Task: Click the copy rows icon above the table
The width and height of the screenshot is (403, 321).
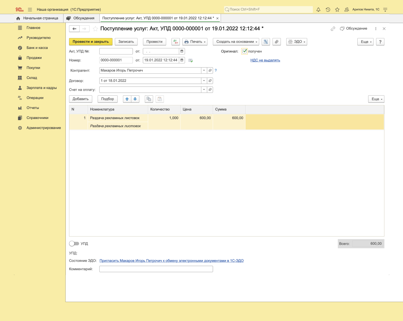Action: 149,99
